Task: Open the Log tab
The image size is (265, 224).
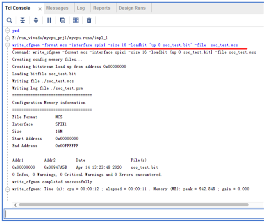Action: [81, 8]
